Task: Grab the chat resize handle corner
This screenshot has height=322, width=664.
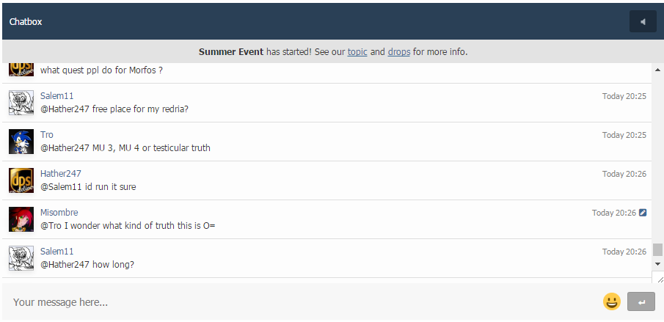Action: (x=660, y=279)
